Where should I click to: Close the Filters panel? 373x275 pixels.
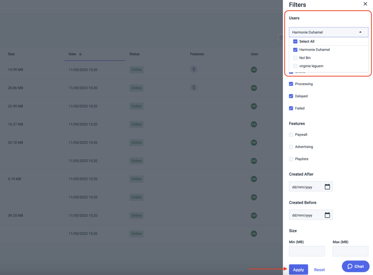pos(365,4)
